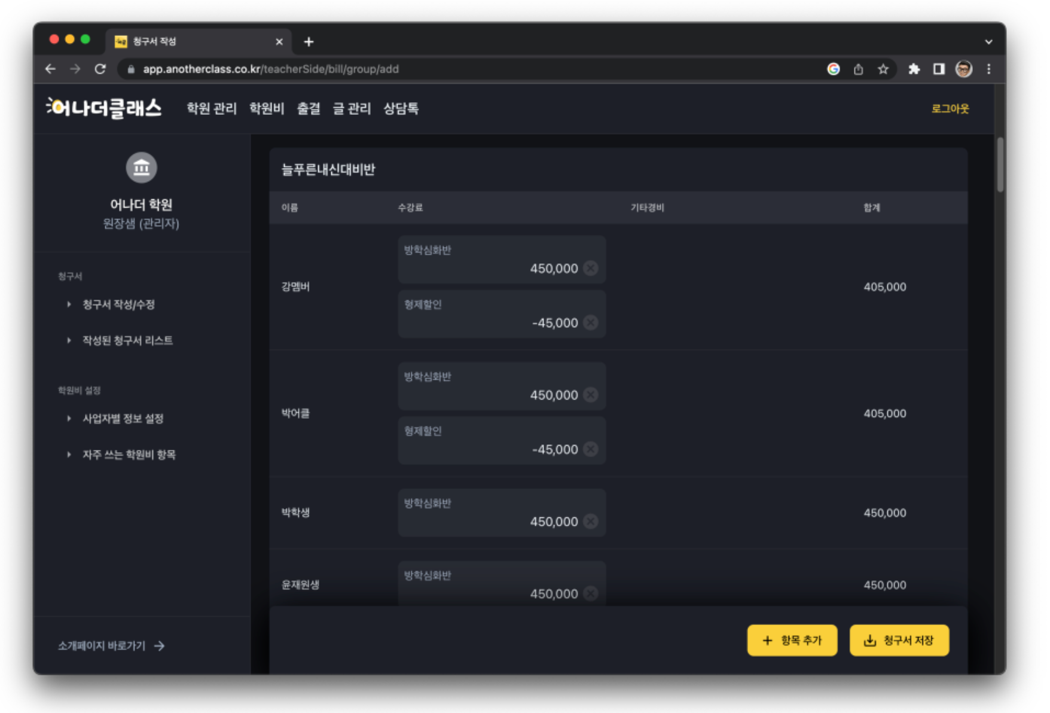
Task: View site info via the lock icon
Action: (x=131, y=69)
